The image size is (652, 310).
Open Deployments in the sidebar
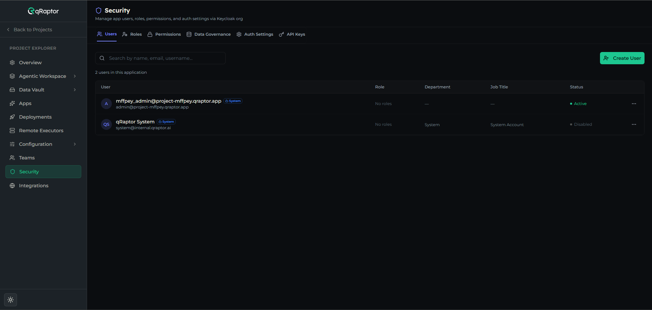pyautogui.click(x=43, y=117)
